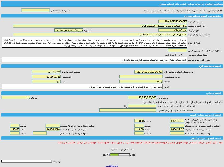Click the document size progress bar
The width and height of the screenshot is (224, 167).
120,155
